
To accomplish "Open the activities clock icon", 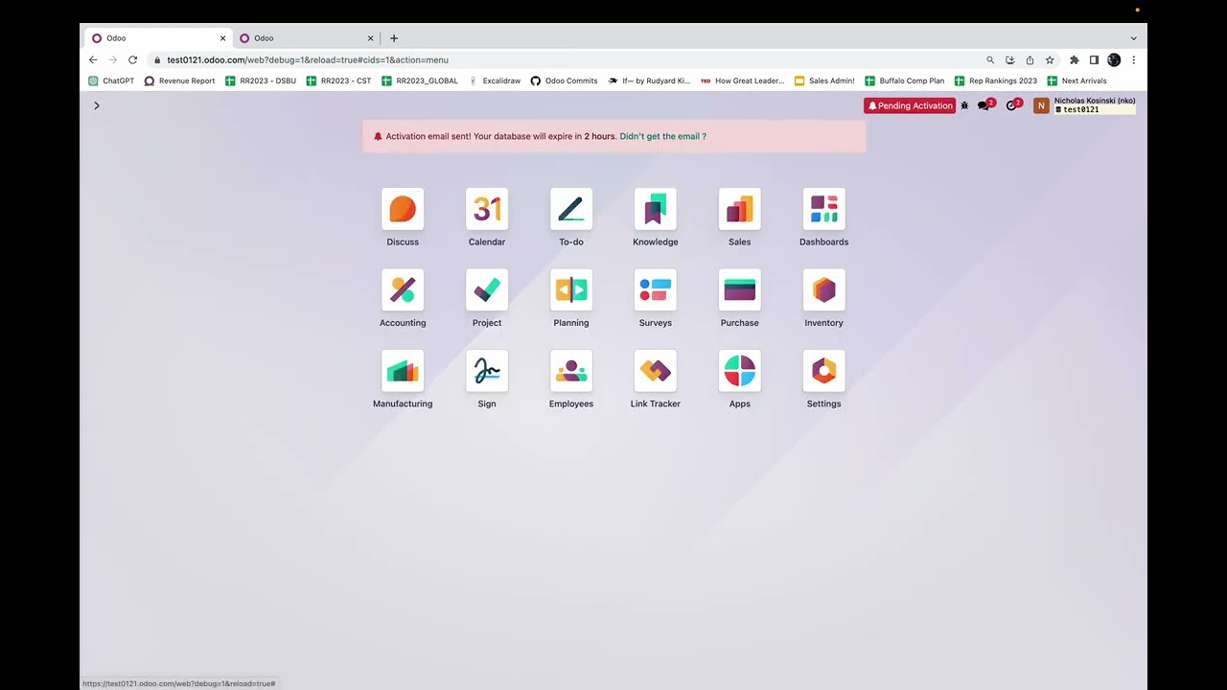I will pyautogui.click(x=1012, y=105).
